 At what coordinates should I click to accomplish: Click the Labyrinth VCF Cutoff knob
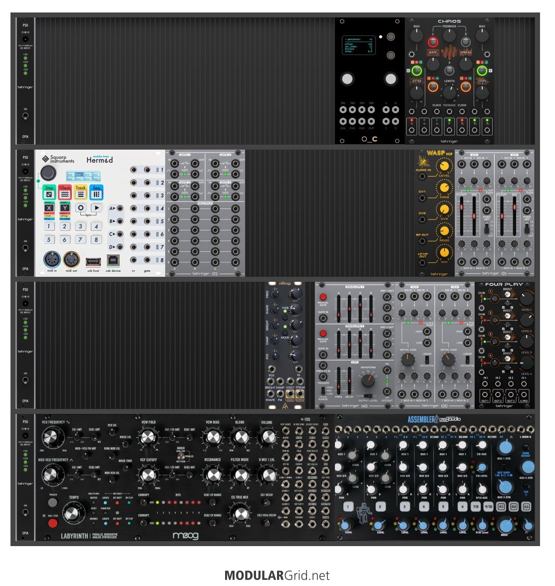pos(148,475)
